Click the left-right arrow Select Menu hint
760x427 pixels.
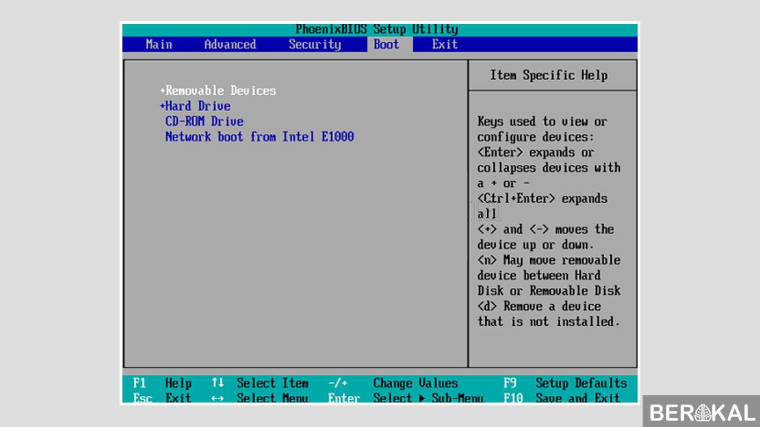pos(260,398)
